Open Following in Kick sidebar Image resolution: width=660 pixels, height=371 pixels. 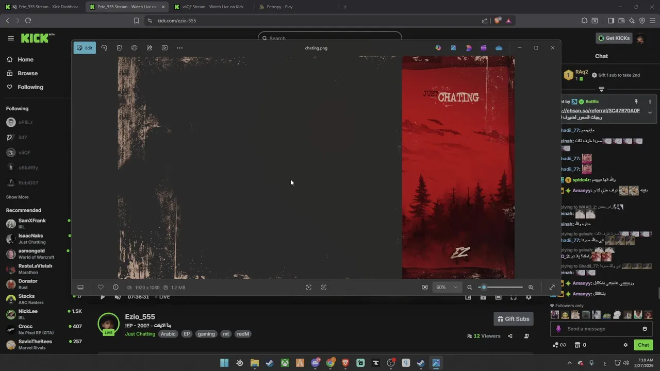click(30, 87)
